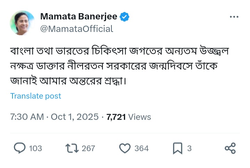Image resolution: width=250 pixels, height=168 pixels.
Task: Click the blue verified badge
Action: [125, 16]
